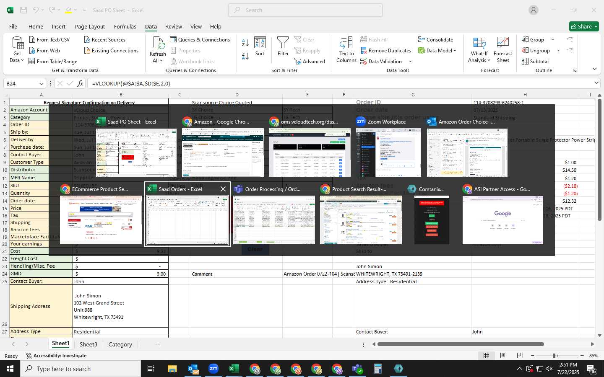
Task: Click the Ungroup button
Action: (536, 50)
